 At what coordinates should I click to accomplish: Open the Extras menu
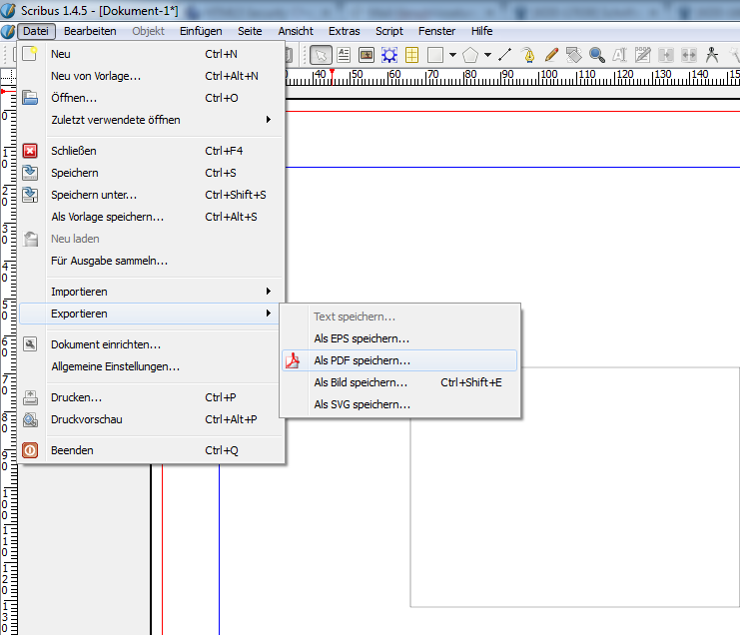click(x=345, y=31)
